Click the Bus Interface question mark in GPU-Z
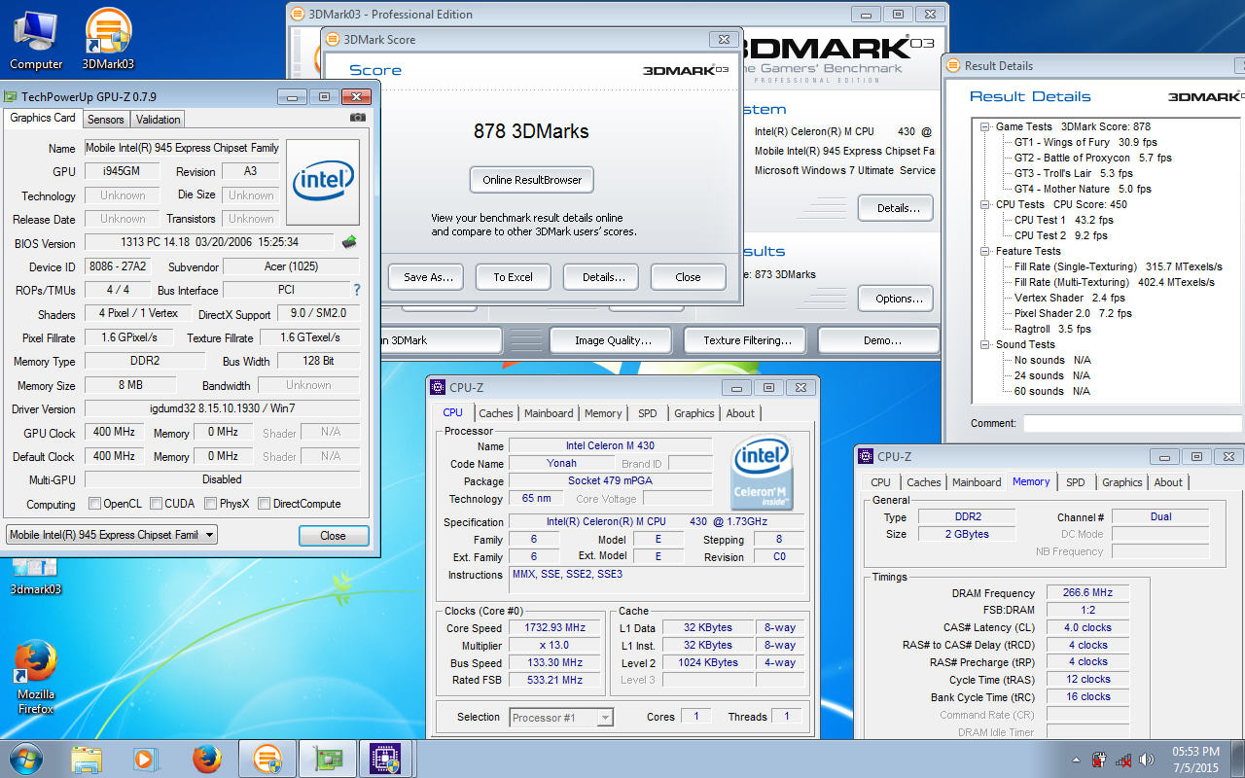The image size is (1245, 778). click(x=357, y=290)
